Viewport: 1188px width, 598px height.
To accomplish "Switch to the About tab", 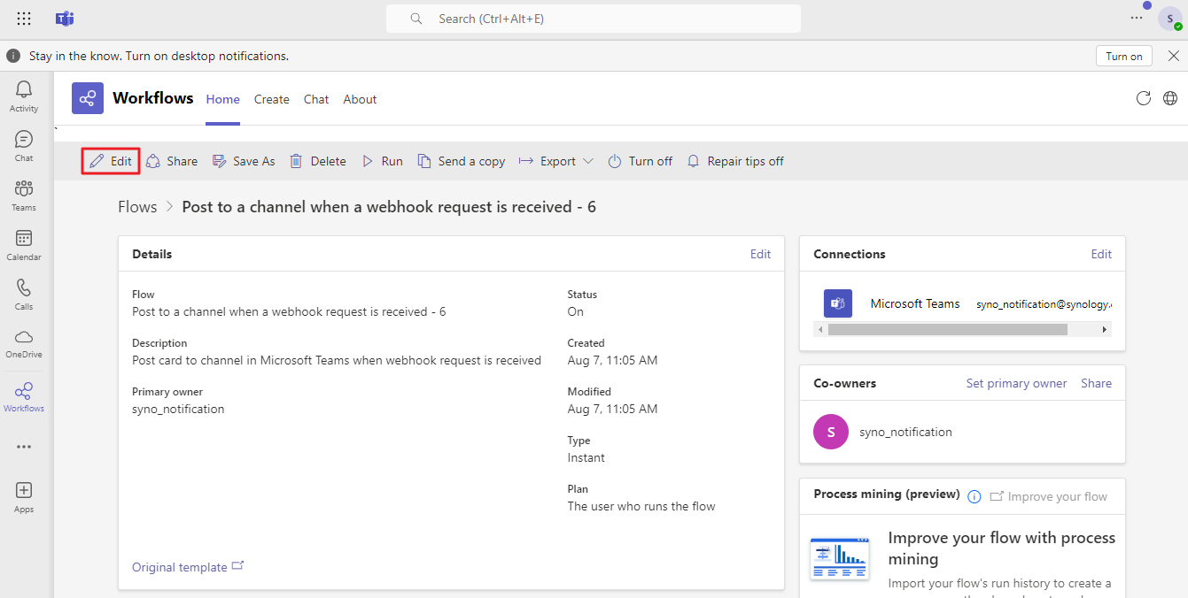I will coord(360,99).
